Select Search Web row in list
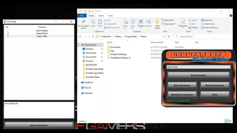237x133 pixels. point(39,36)
